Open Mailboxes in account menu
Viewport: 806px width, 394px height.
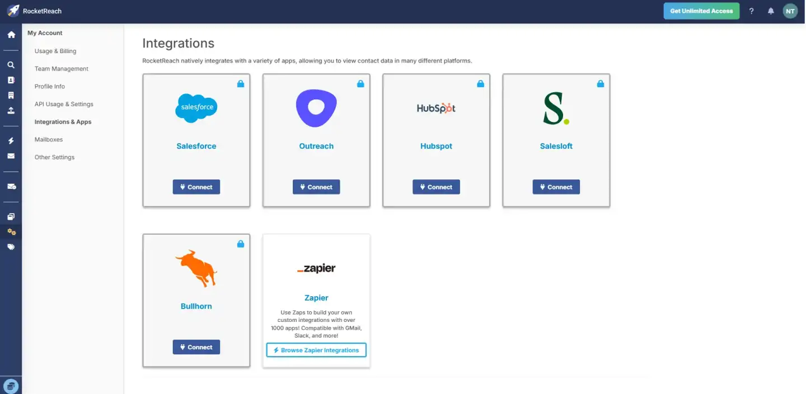49,140
